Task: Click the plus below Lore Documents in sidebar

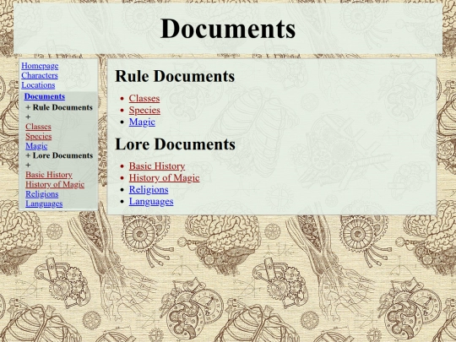Action: 28,166
